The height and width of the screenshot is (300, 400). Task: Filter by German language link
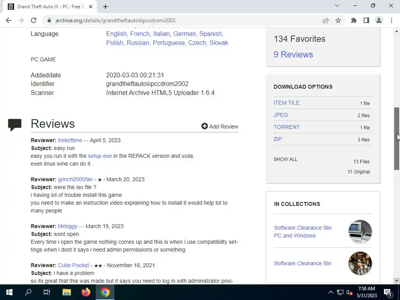pos(184,34)
